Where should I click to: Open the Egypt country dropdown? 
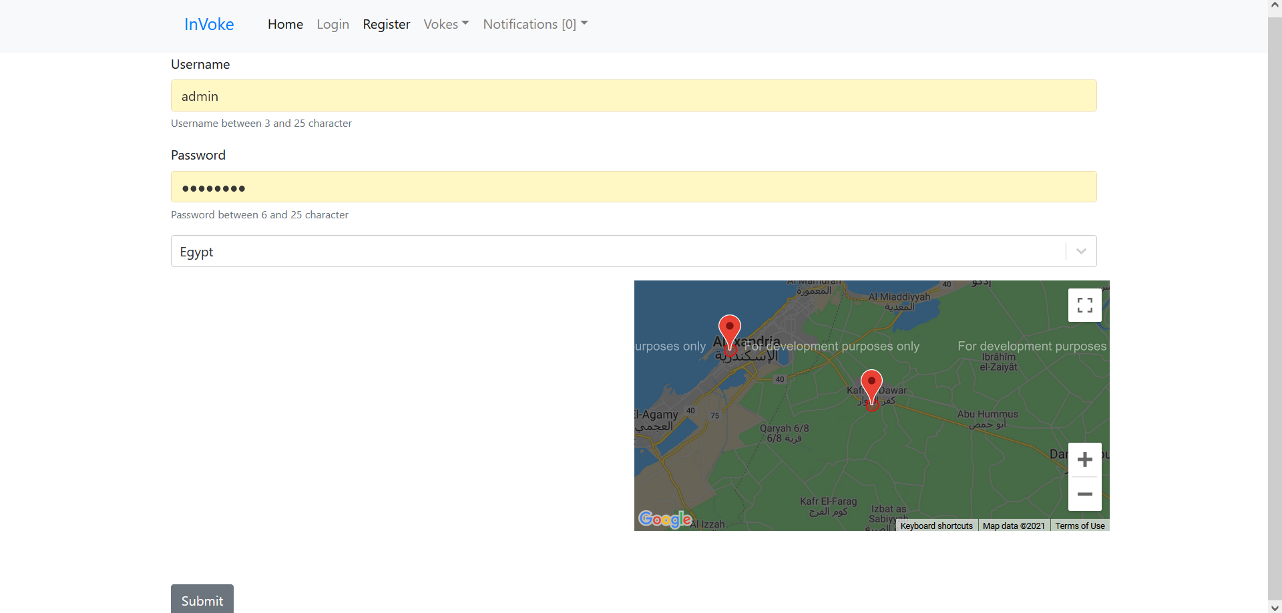click(634, 251)
